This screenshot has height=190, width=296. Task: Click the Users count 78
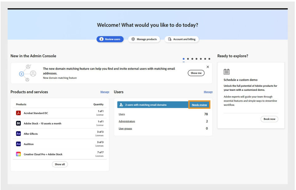206,114
